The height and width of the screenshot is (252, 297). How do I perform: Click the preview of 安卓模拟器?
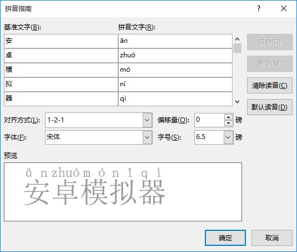(95, 187)
